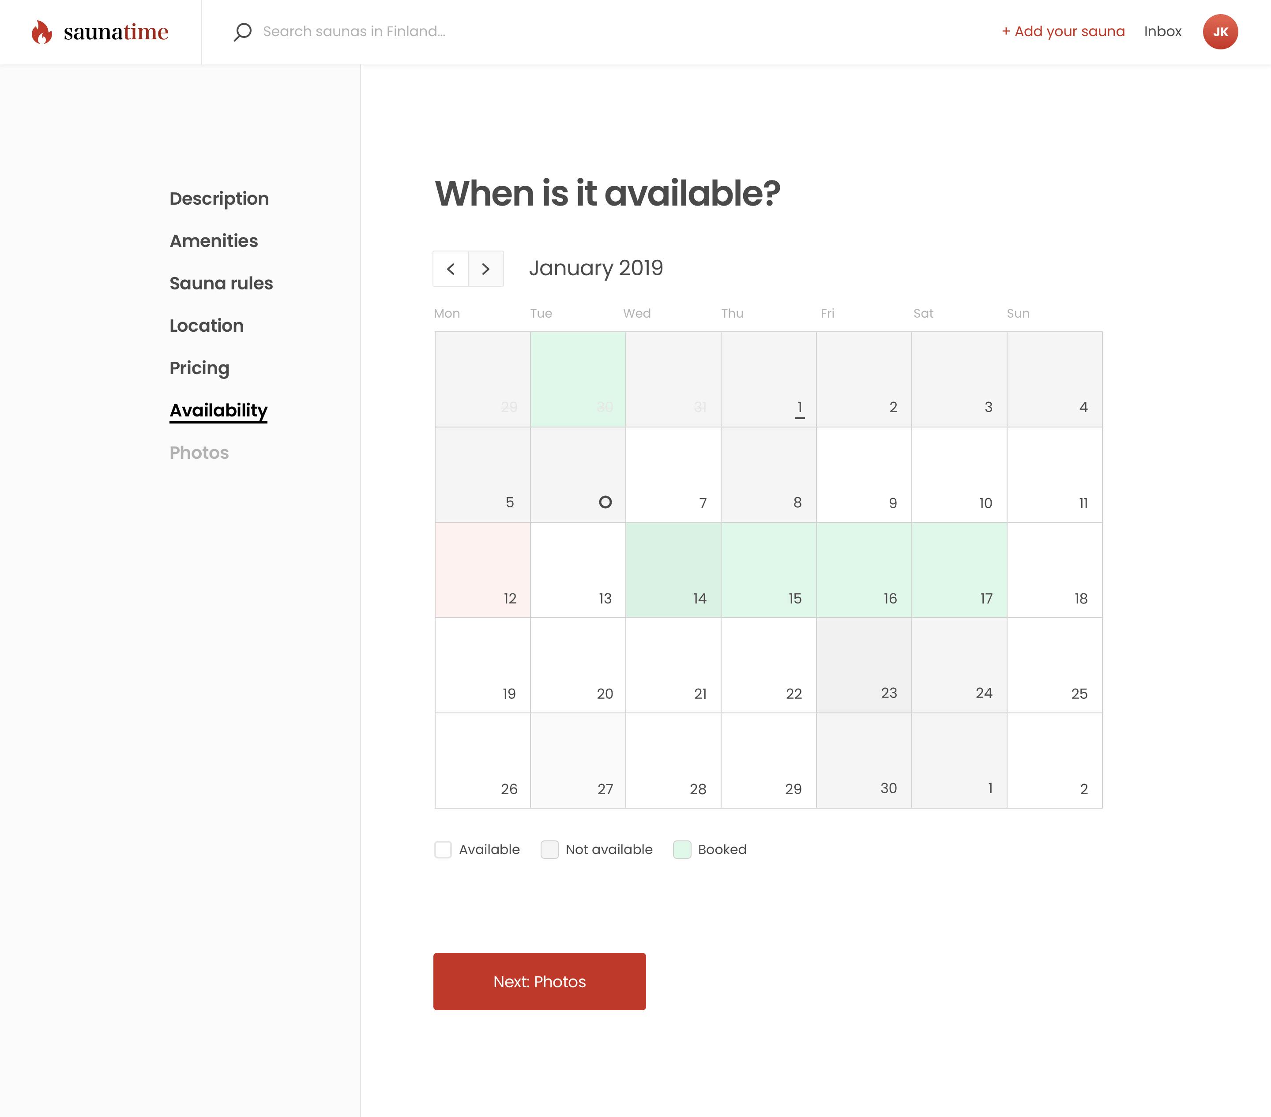Show next month with right chevron
The width and height of the screenshot is (1271, 1117).
pyautogui.click(x=485, y=269)
